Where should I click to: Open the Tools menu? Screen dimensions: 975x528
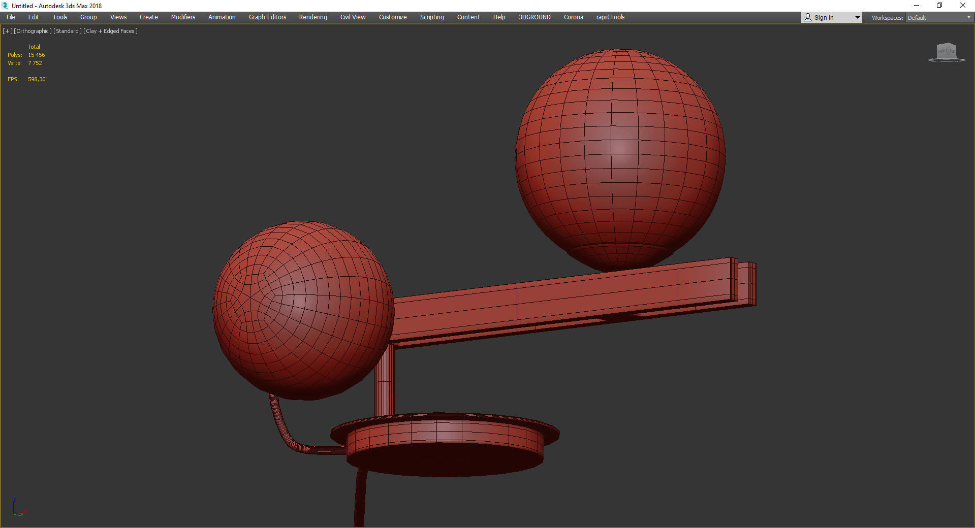point(60,17)
